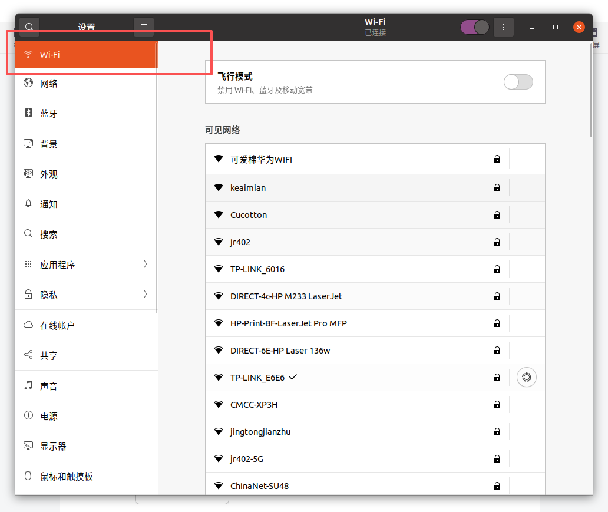Open the 共享 settings panel
This screenshot has height=512, width=608.
pyautogui.click(x=86, y=355)
